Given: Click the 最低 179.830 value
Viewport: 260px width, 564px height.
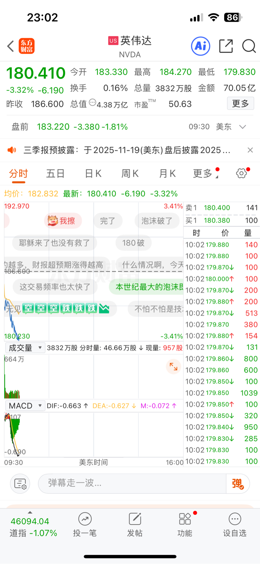Looking at the screenshot, I should pyautogui.click(x=239, y=72).
